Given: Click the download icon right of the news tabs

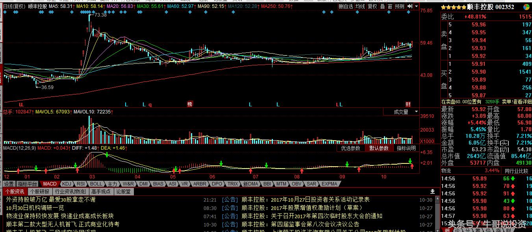Looking at the screenshot, I should 433,192.
